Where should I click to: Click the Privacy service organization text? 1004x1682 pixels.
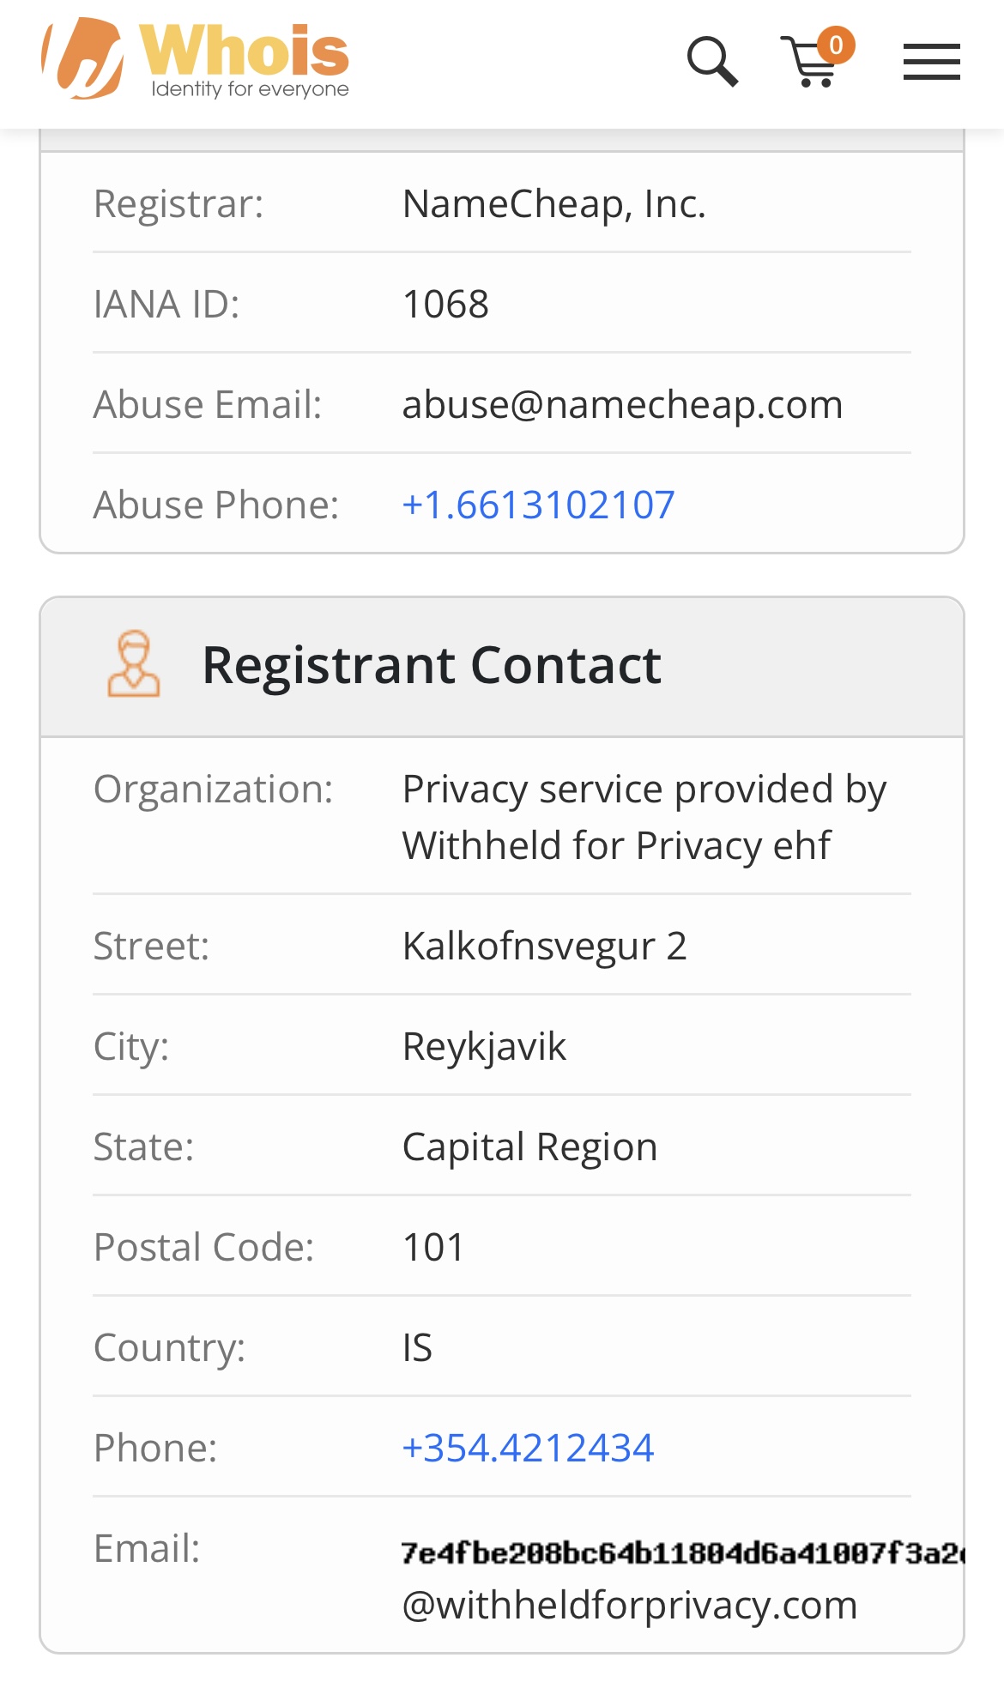point(644,817)
